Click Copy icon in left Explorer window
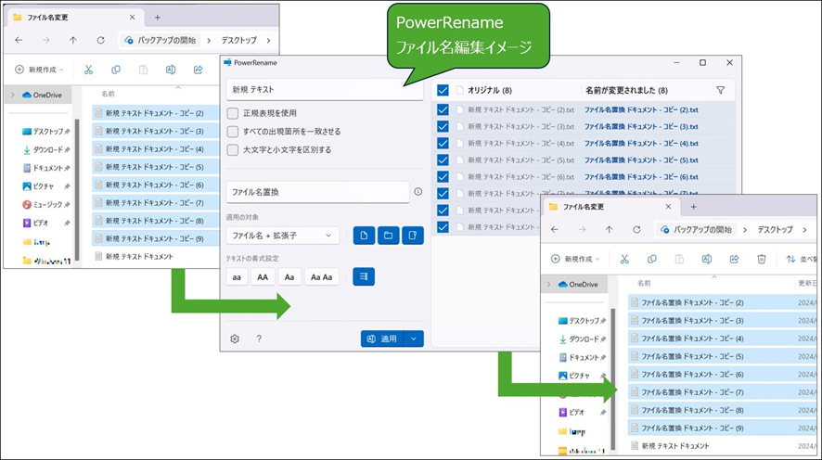The width and height of the screenshot is (822, 460). click(116, 70)
